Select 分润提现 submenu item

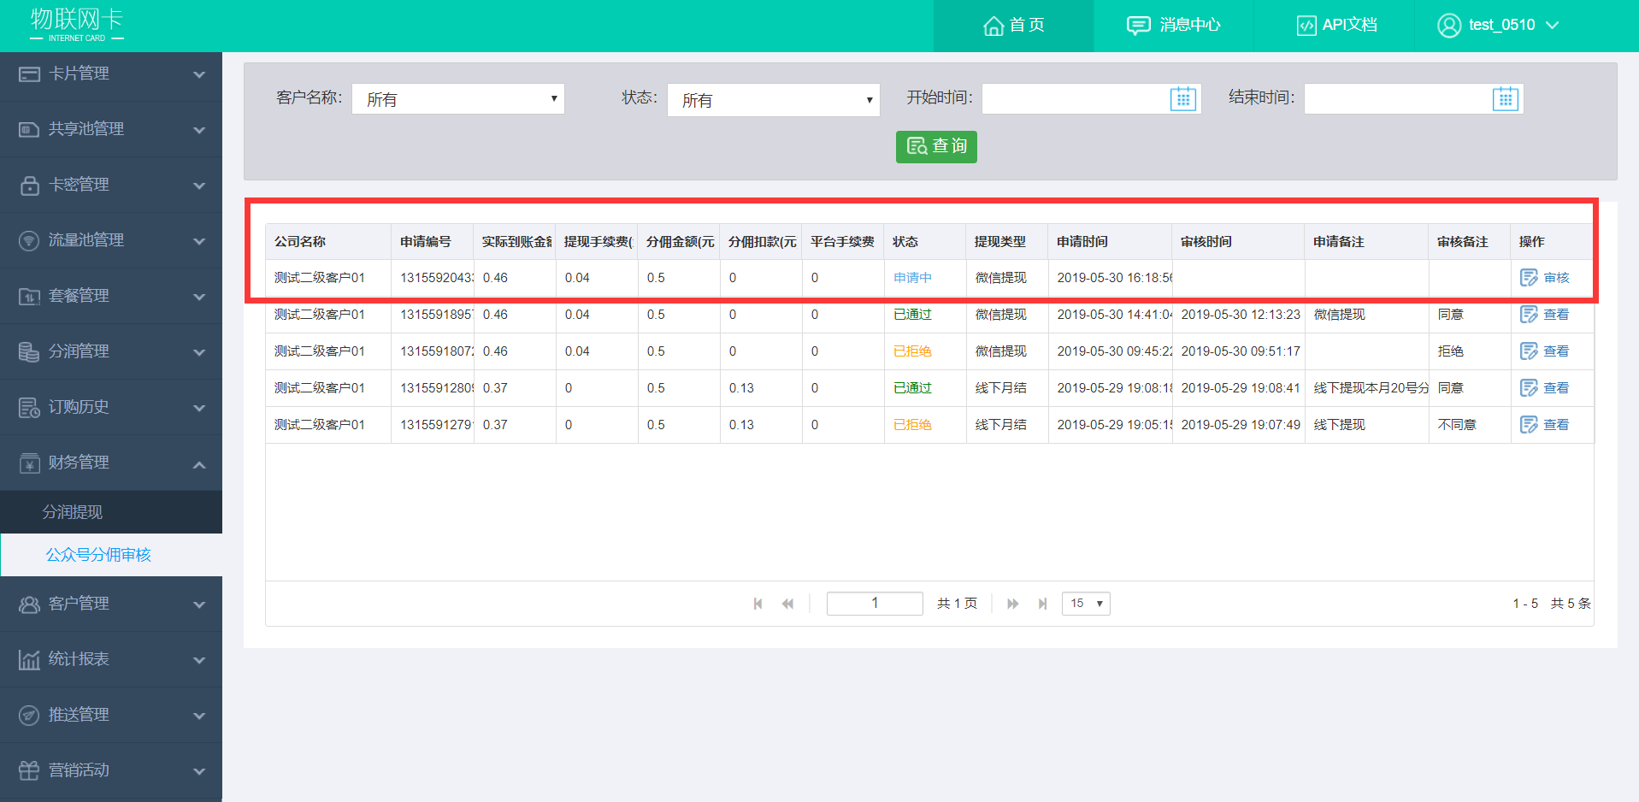(111, 512)
